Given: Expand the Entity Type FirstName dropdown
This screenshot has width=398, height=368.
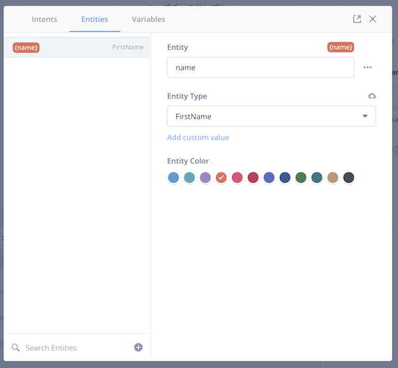Looking at the screenshot, I should (x=271, y=116).
